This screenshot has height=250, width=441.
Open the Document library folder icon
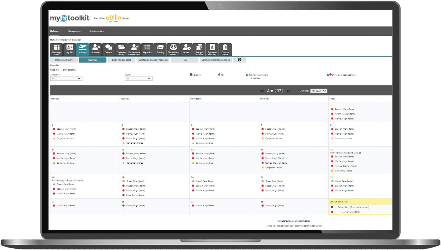click(x=121, y=49)
